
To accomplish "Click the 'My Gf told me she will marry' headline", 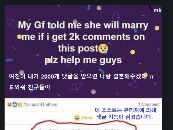I will coord(83,25).
